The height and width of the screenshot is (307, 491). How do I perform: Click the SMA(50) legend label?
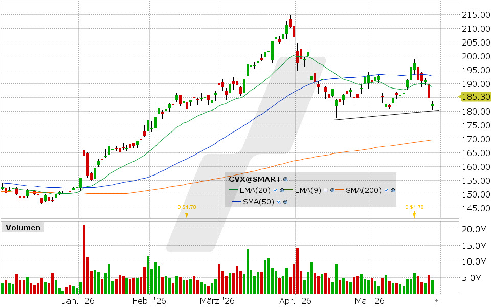click(x=258, y=202)
